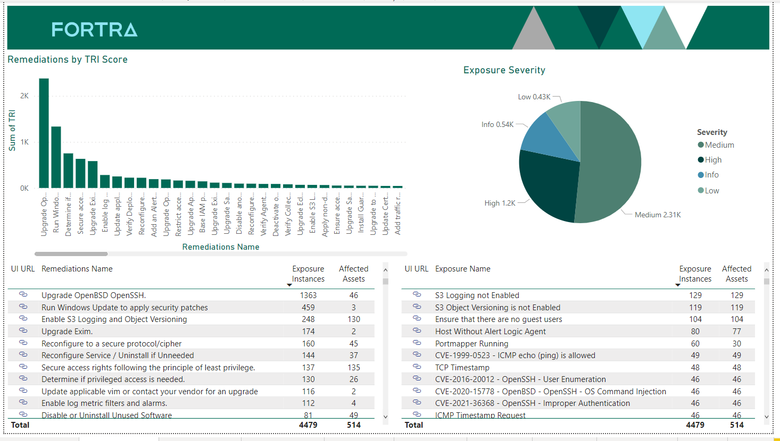Select the Medium severity legend marker
This screenshot has width=780, height=441.
[x=701, y=145]
